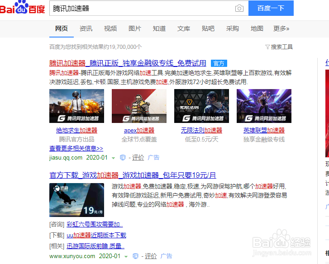Open the 贴吧 tab

click(208, 28)
